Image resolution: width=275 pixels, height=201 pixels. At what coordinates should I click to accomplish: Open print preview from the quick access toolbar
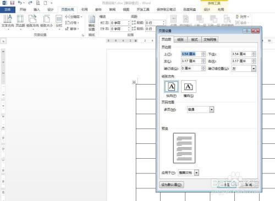coord(38,3)
